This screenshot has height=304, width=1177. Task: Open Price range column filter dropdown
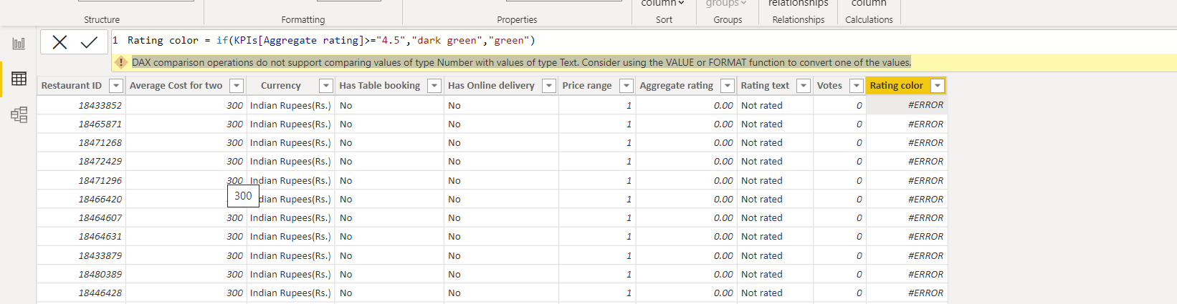[626, 86]
